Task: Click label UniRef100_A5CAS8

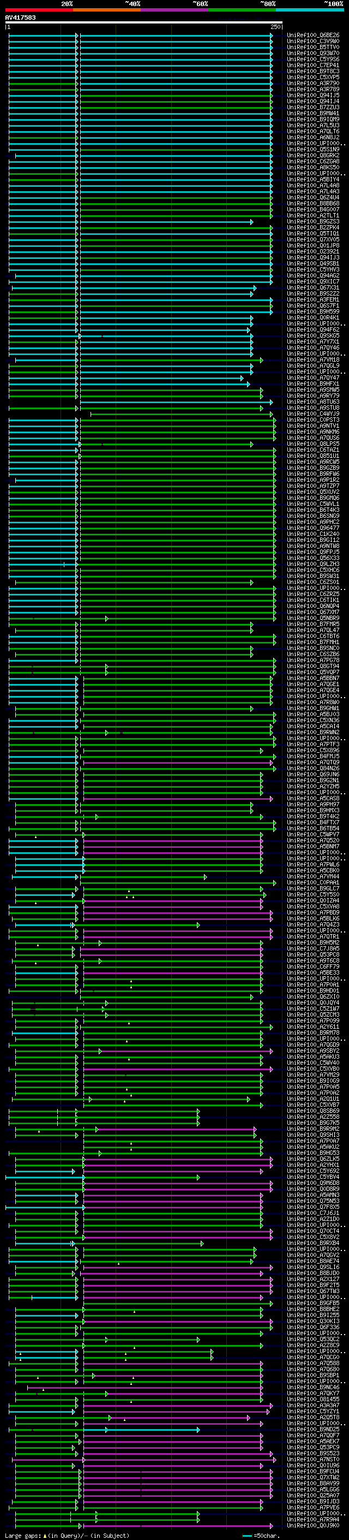Action: [313, 798]
